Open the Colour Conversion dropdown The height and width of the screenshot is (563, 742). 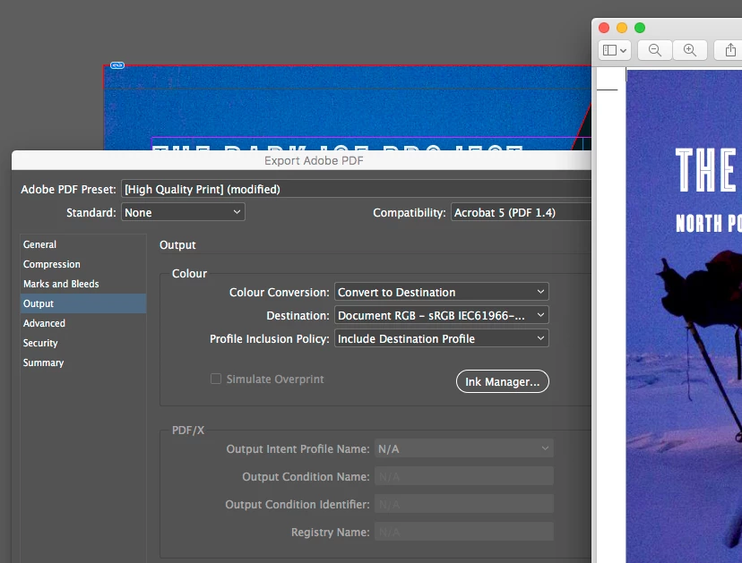tap(442, 292)
